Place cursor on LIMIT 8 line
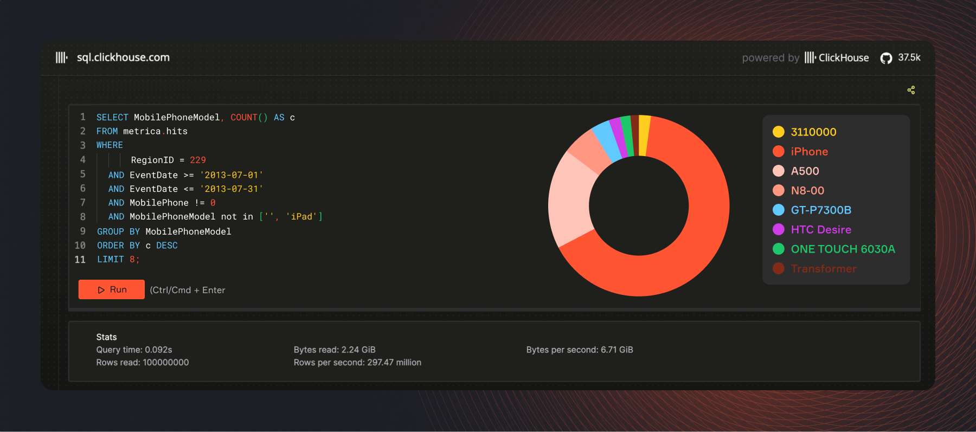 pyautogui.click(x=118, y=260)
